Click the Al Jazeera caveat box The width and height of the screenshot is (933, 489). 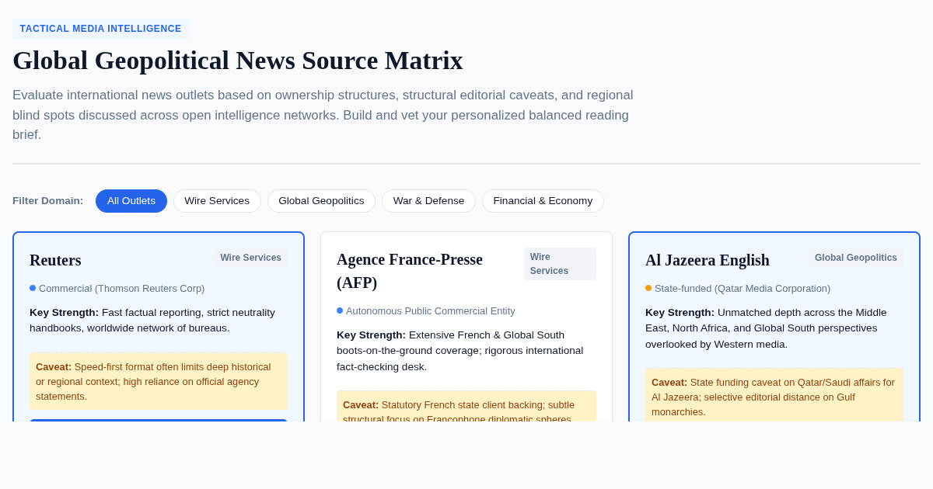pos(774,396)
